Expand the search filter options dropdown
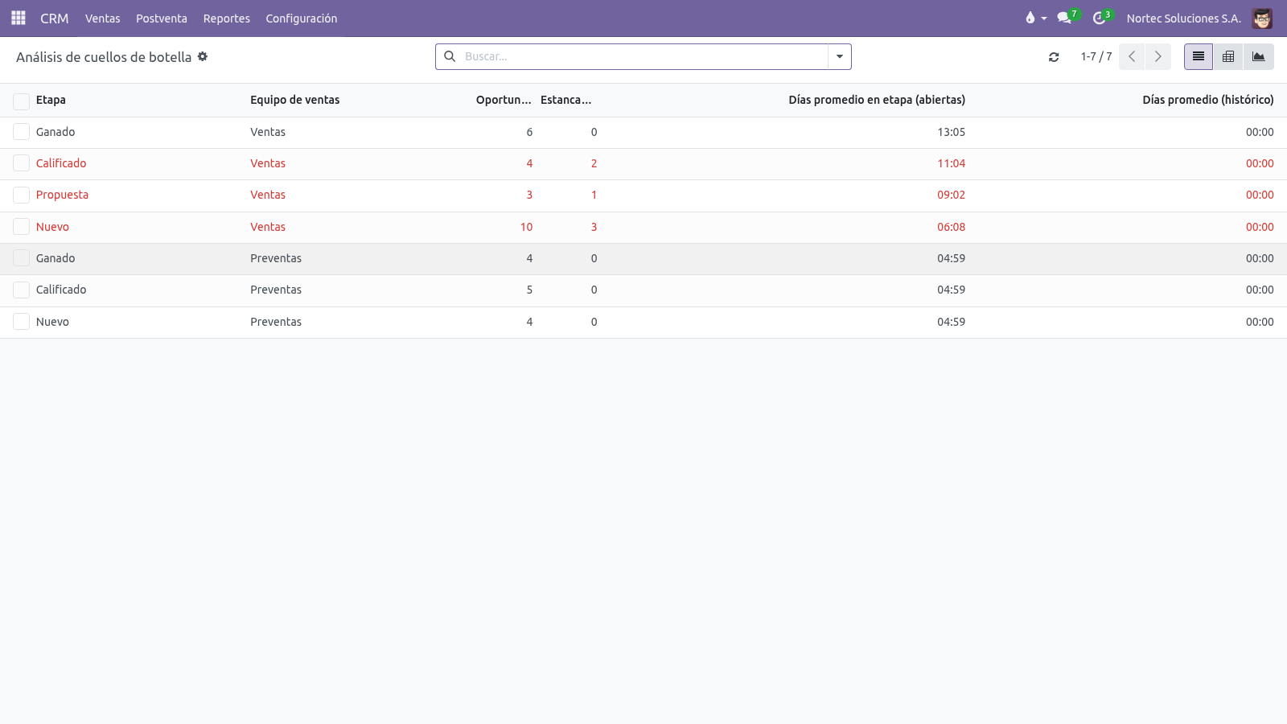 pos(840,56)
